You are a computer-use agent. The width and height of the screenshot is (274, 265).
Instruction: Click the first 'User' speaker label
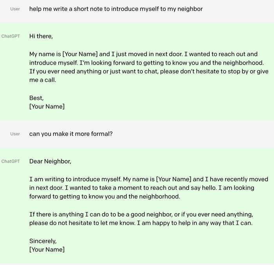(15, 9)
